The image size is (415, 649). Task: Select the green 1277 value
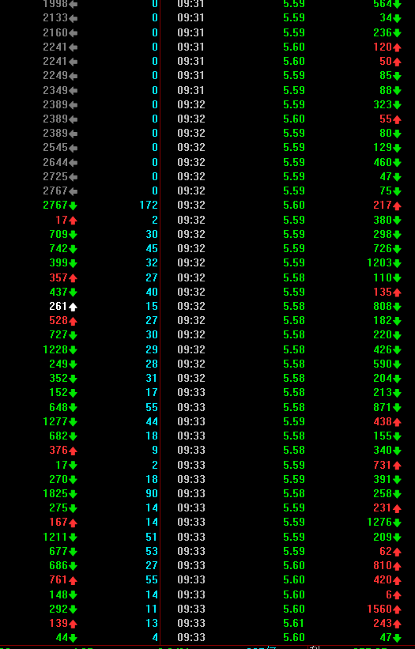55,421
